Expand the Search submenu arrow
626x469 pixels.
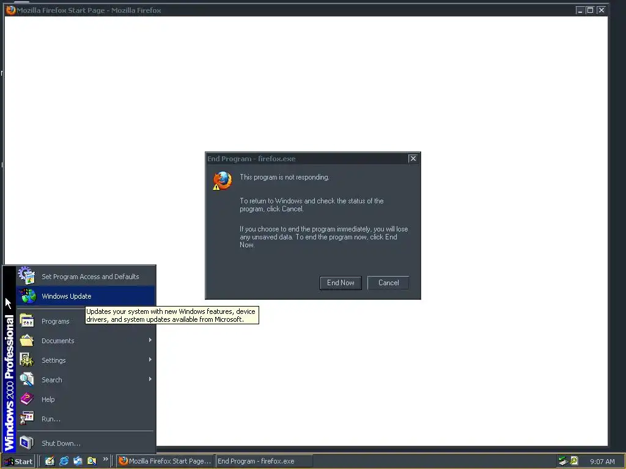[x=150, y=379]
